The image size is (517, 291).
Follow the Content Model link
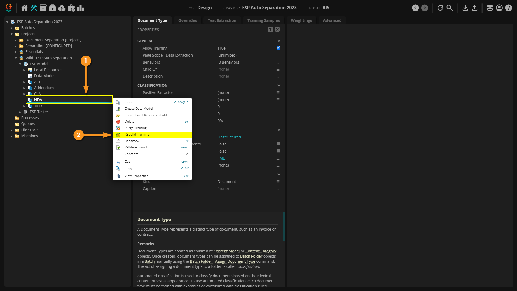point(226,251)
